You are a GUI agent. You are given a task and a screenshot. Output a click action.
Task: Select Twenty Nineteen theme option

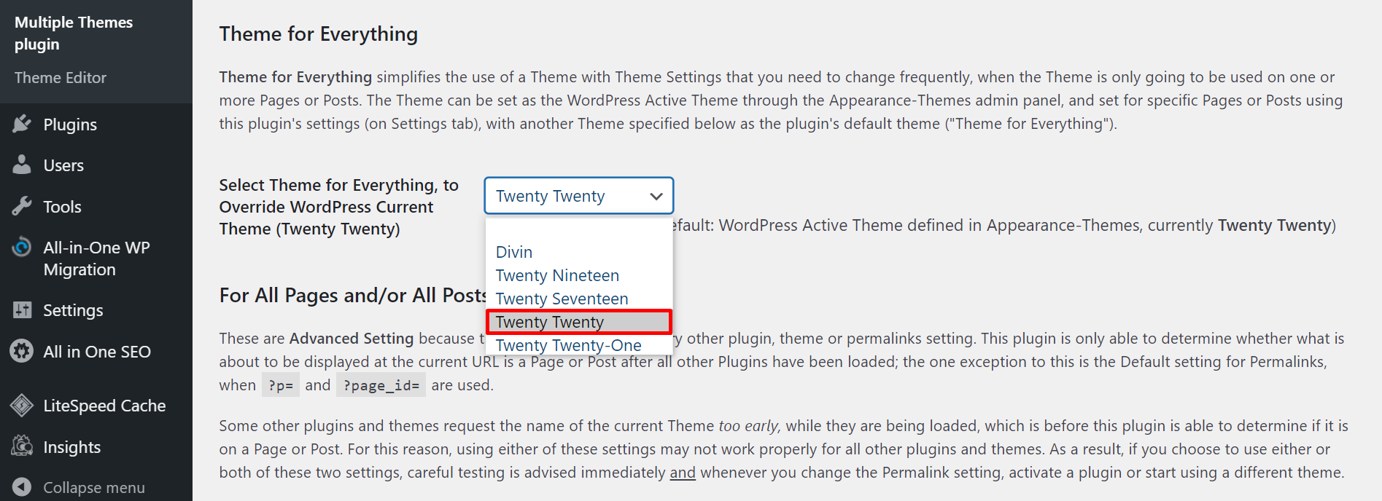point(557,275)
